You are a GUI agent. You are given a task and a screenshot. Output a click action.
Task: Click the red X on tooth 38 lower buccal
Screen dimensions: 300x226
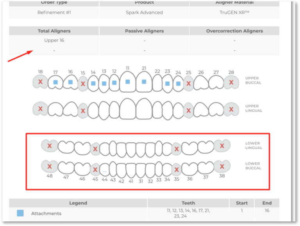pyautogui.click(x=222, y=166)
